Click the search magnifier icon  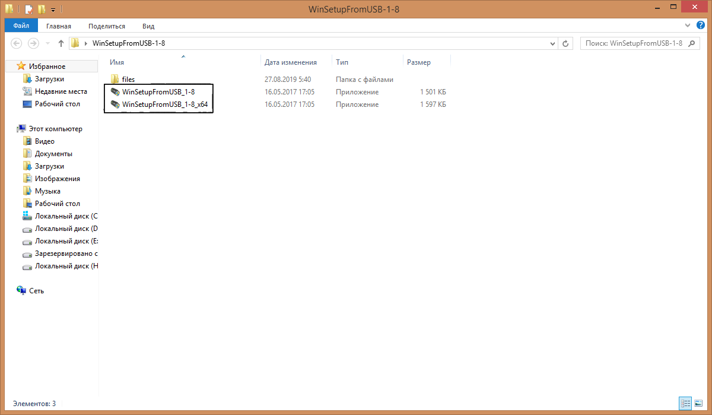[692, 43]
